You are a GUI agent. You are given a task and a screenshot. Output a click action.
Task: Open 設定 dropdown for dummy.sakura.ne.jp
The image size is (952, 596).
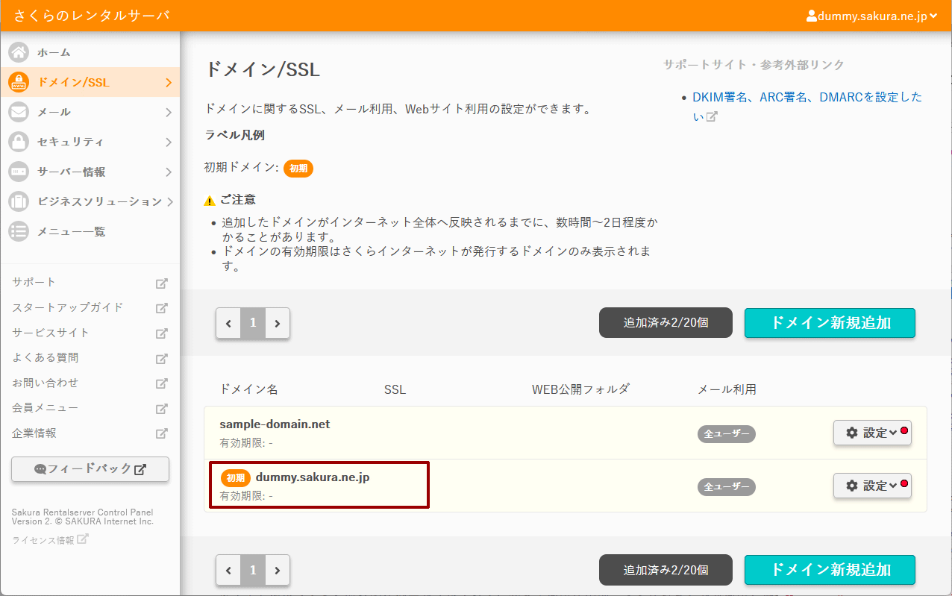[x=872, y=486]
